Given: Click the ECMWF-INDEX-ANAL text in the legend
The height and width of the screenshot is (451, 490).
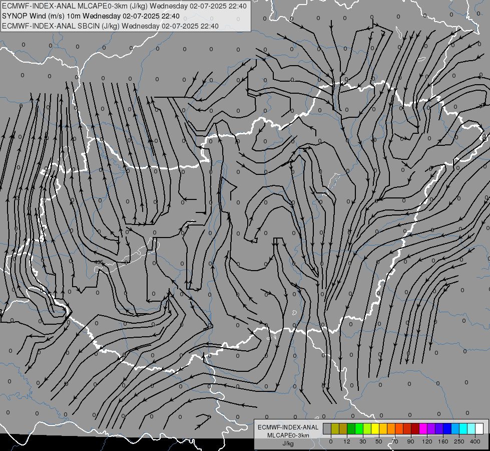Looking at the screenshot, I should pos(288,427).
